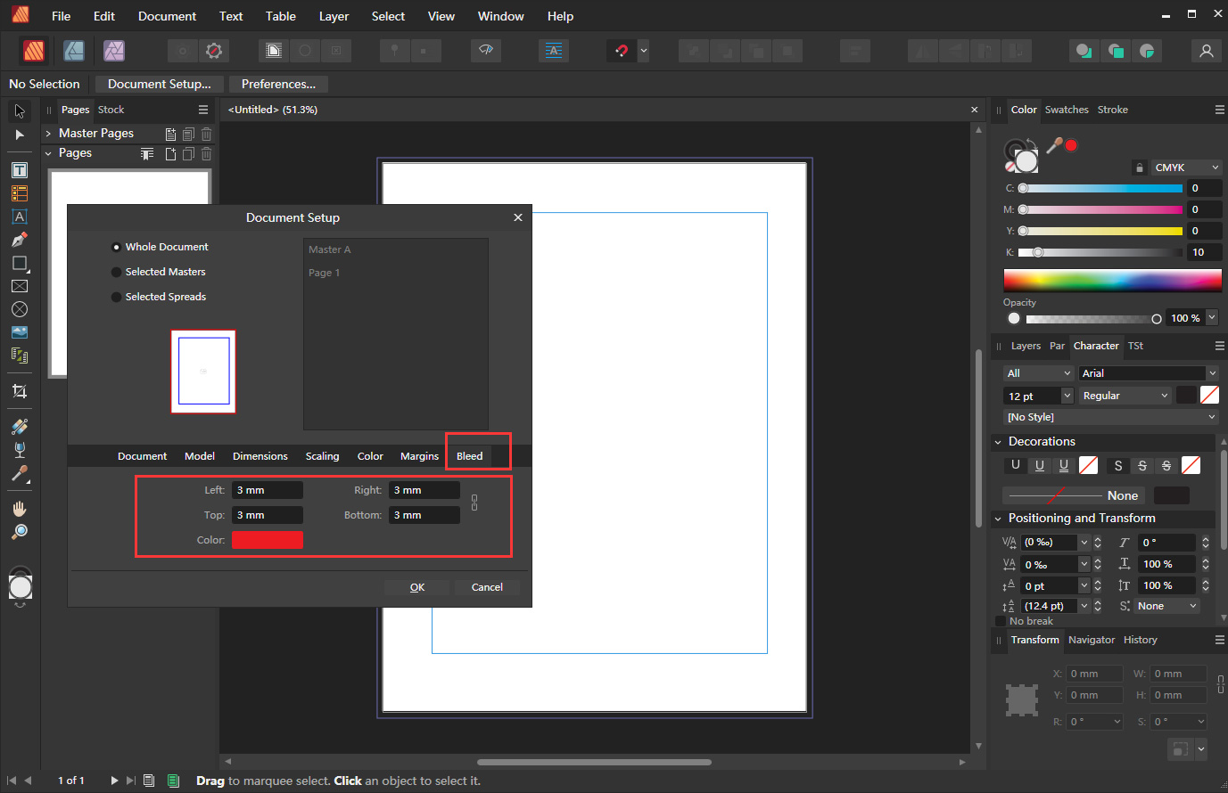Select Whole Document radio option

pyautogui.click(x=116, y=247)
